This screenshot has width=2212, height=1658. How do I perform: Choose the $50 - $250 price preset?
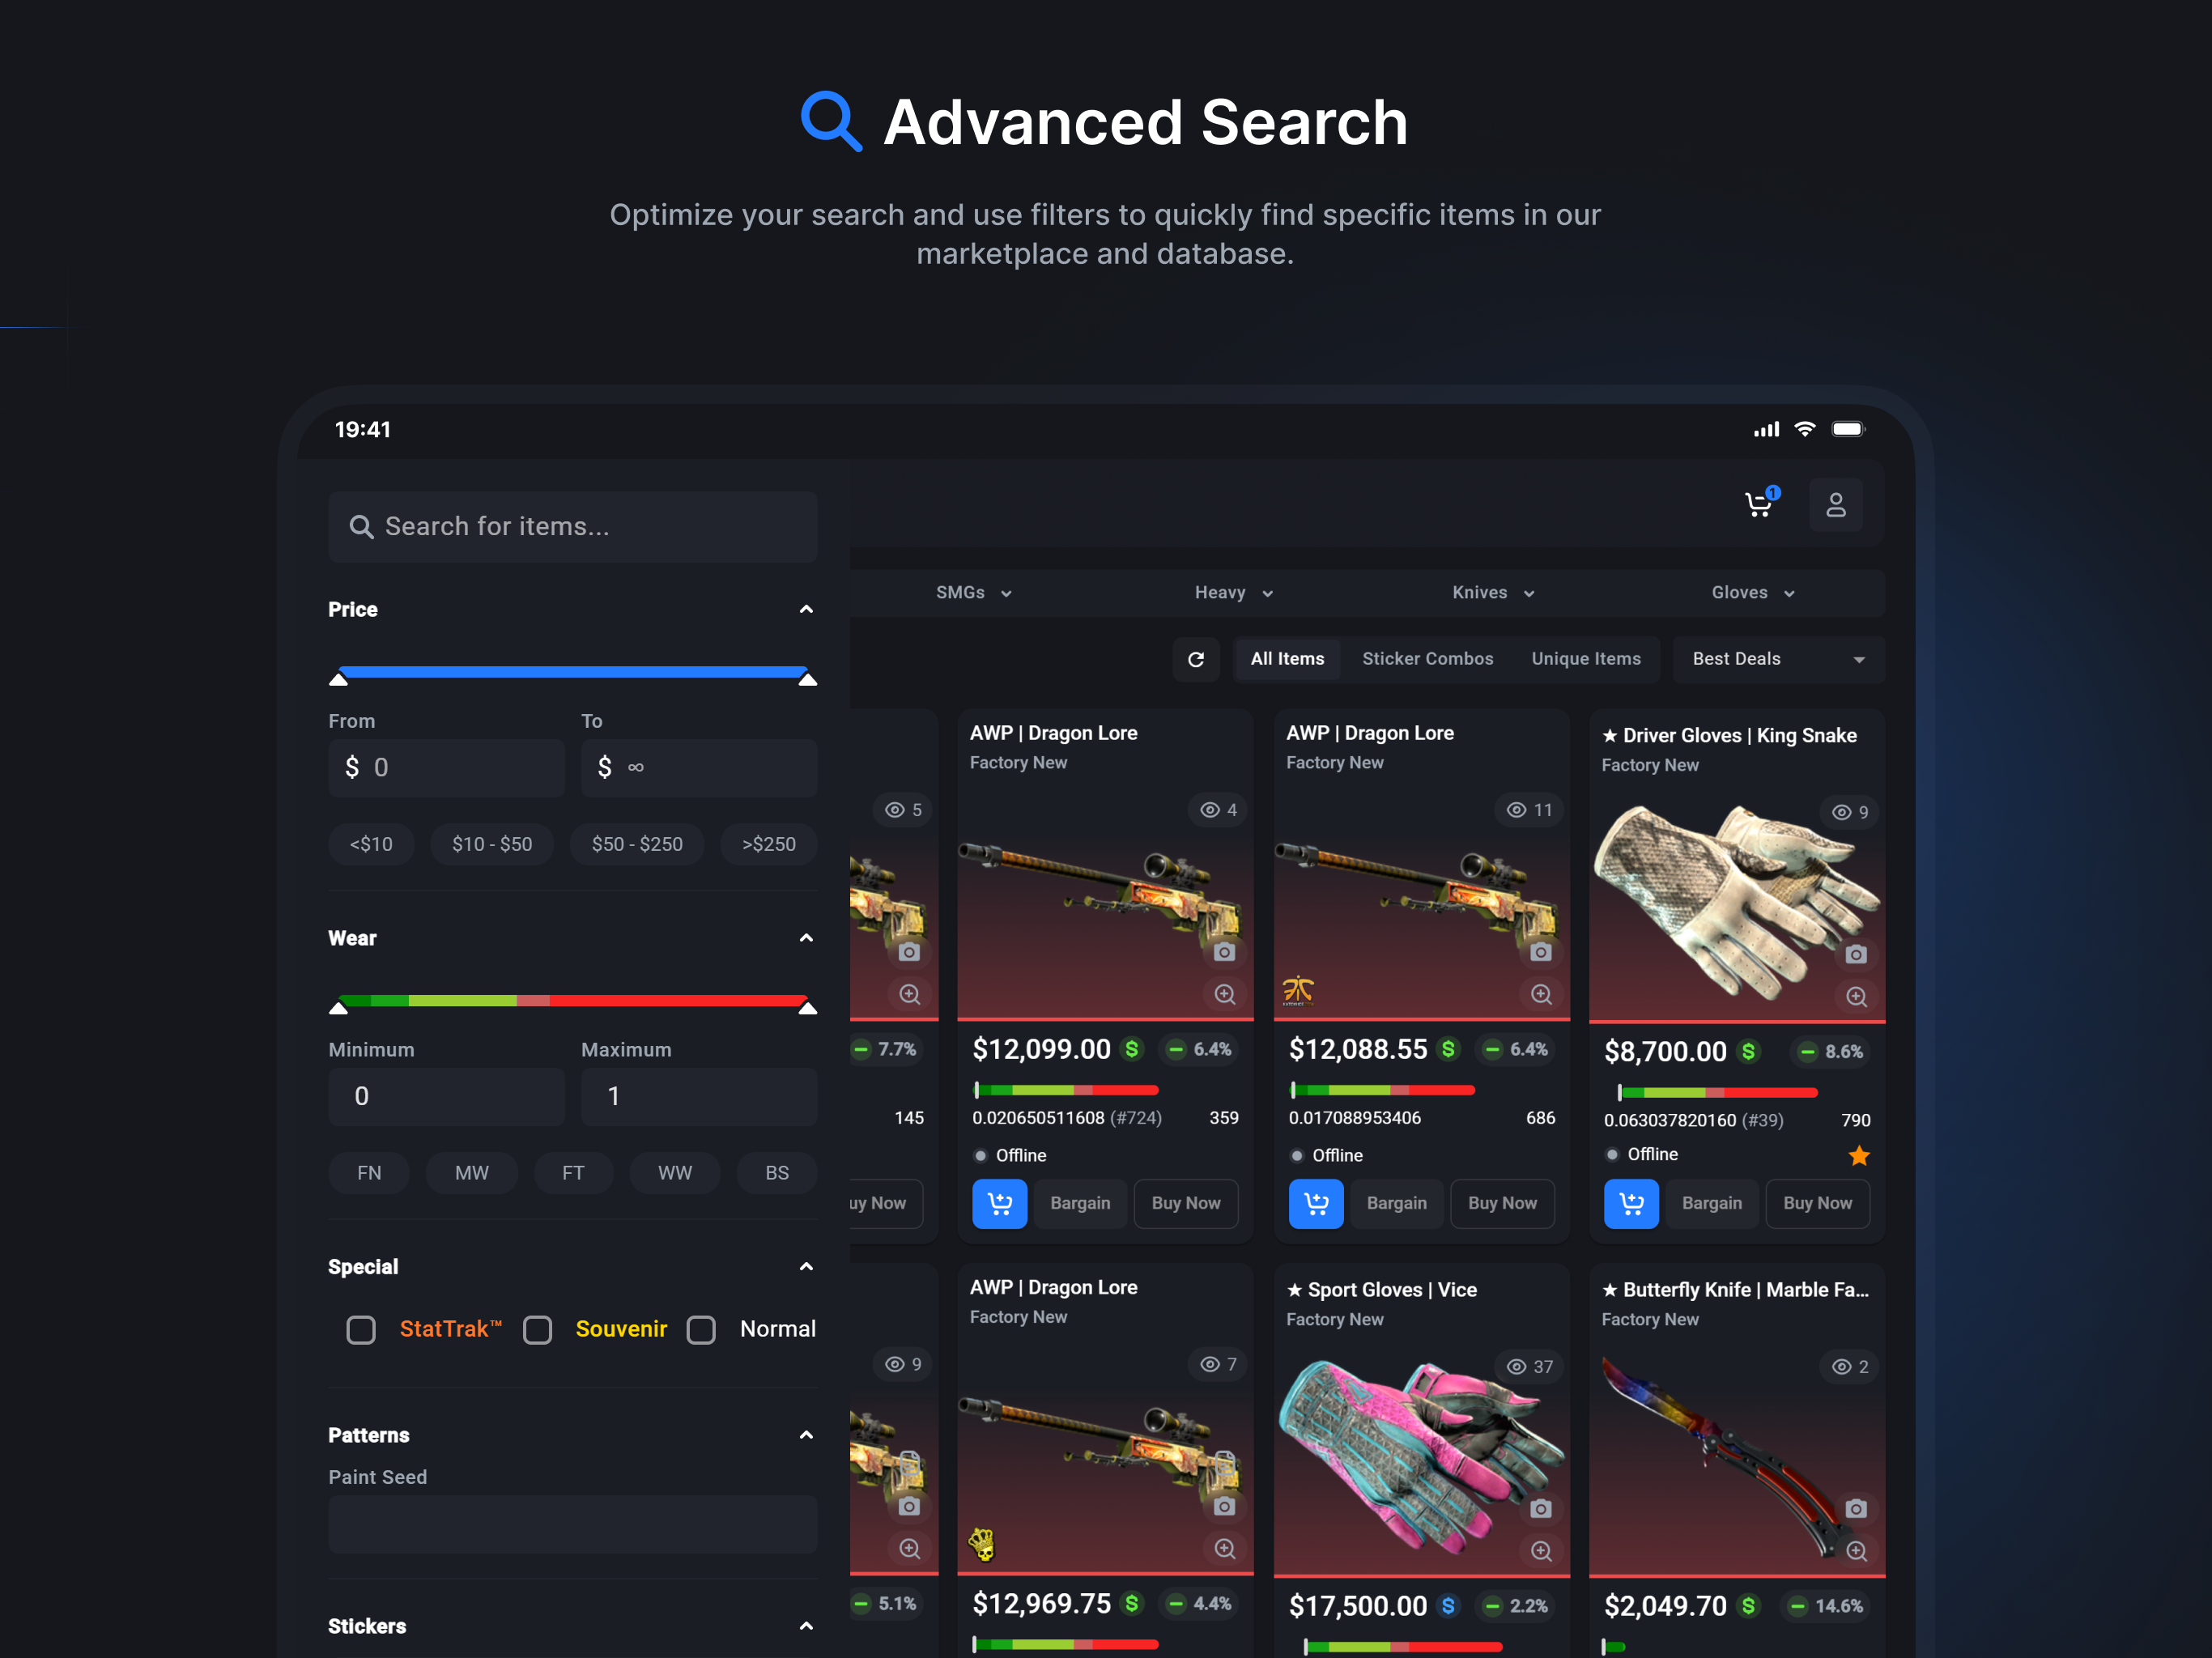637,844
